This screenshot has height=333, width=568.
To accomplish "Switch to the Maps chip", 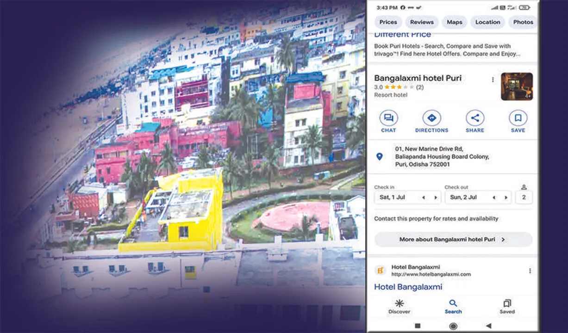I will coord(454,22).
